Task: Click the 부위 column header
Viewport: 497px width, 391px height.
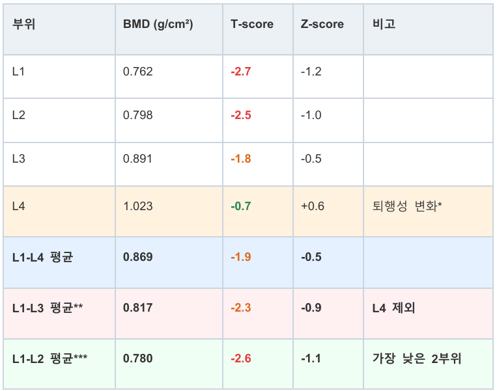Action: [x=23, y=24]
